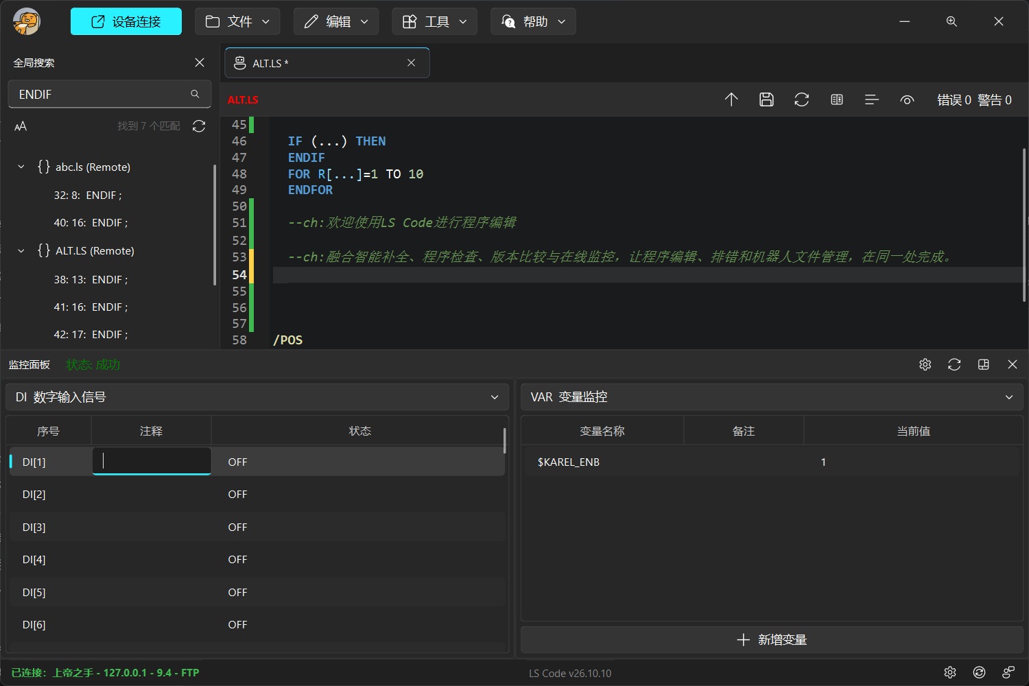
Task: Click the $KAREL_ENB variable row
Action: pos(772,462)
